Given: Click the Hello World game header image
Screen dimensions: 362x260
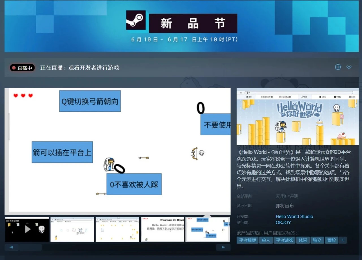Looking at the screenshot, I should pos(298,117).
